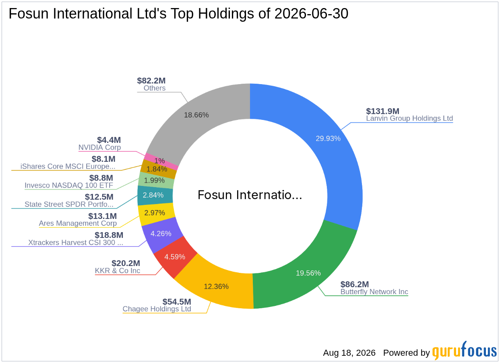Click the Others label

[155, 88]
